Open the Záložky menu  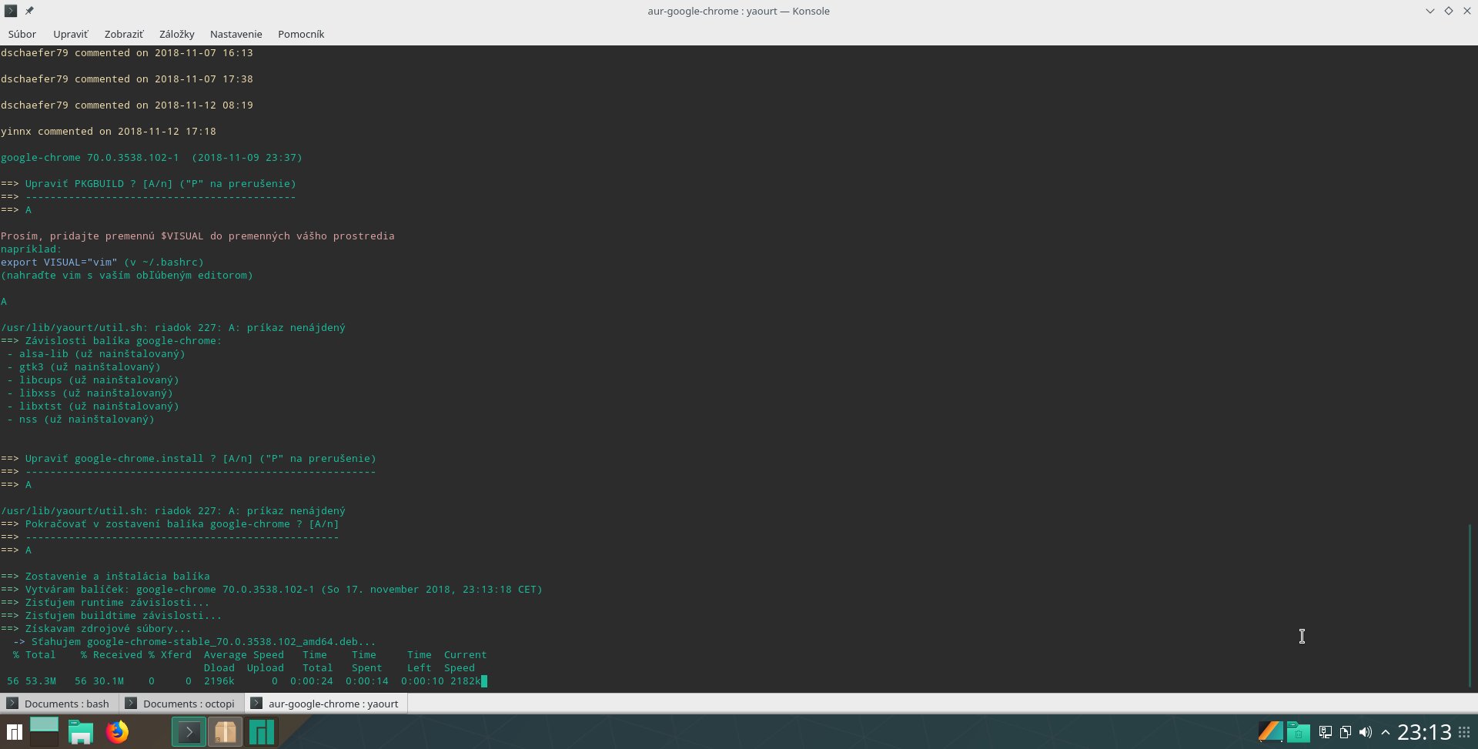coord(177,34)
